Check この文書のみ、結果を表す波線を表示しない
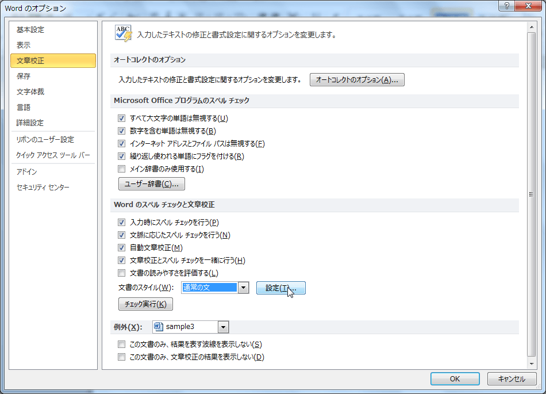The width and height of the screenshot is (546, 394). pyautogui.click(x=121, y=344)
